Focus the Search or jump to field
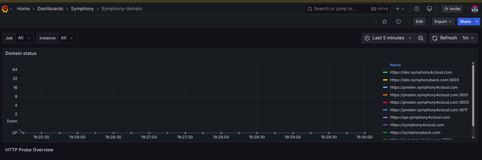Screen dimensions: 482x160 click(347, 9)
